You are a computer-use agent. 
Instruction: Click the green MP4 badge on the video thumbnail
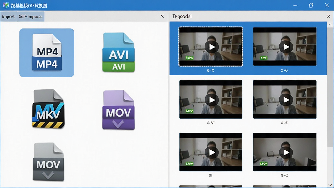tap(190, 58)
